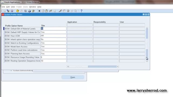Click the User header field

pos(132,25)
